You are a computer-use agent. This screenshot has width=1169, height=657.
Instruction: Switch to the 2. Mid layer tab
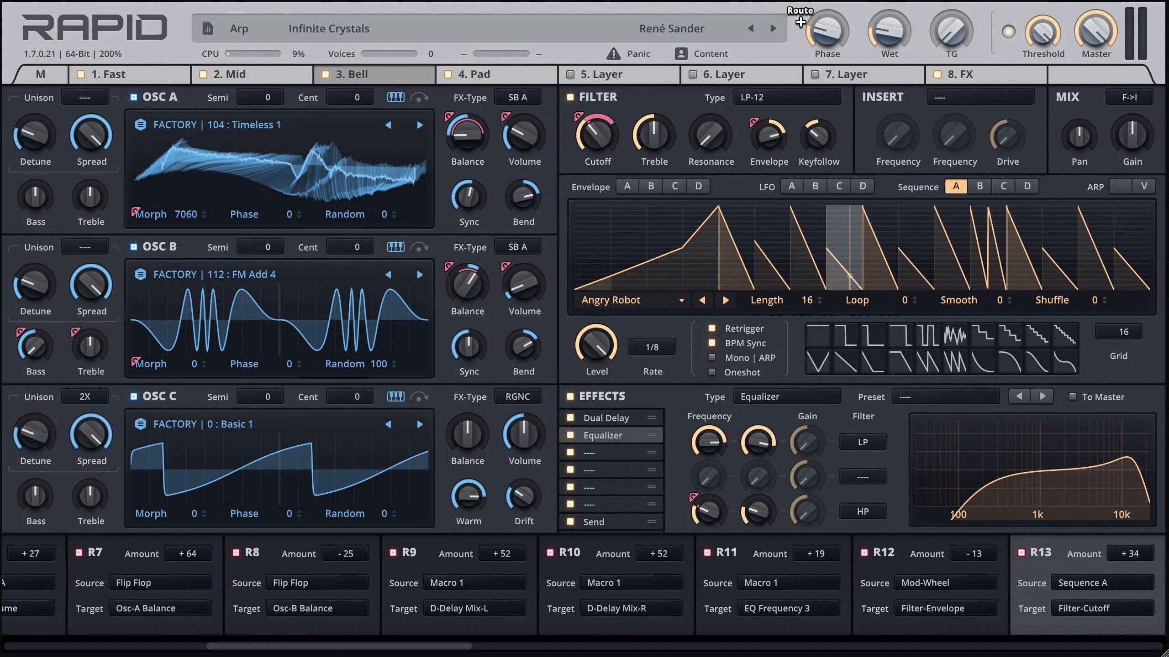[x=252, y=74]
